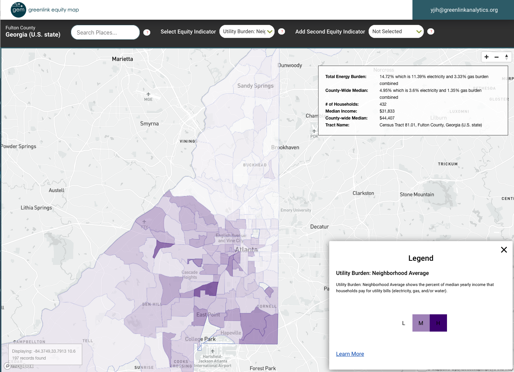
Task: Open help icon next to Search Places
Action: coord(147,32)
